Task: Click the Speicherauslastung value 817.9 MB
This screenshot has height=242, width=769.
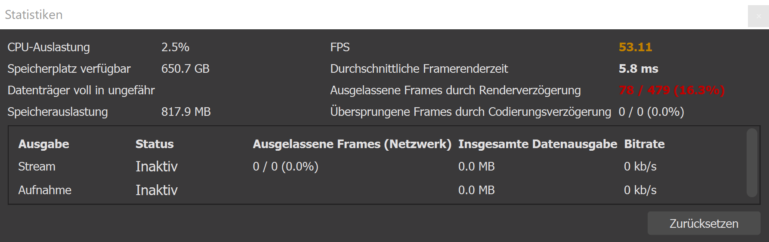Action: (x=186, y=112)
